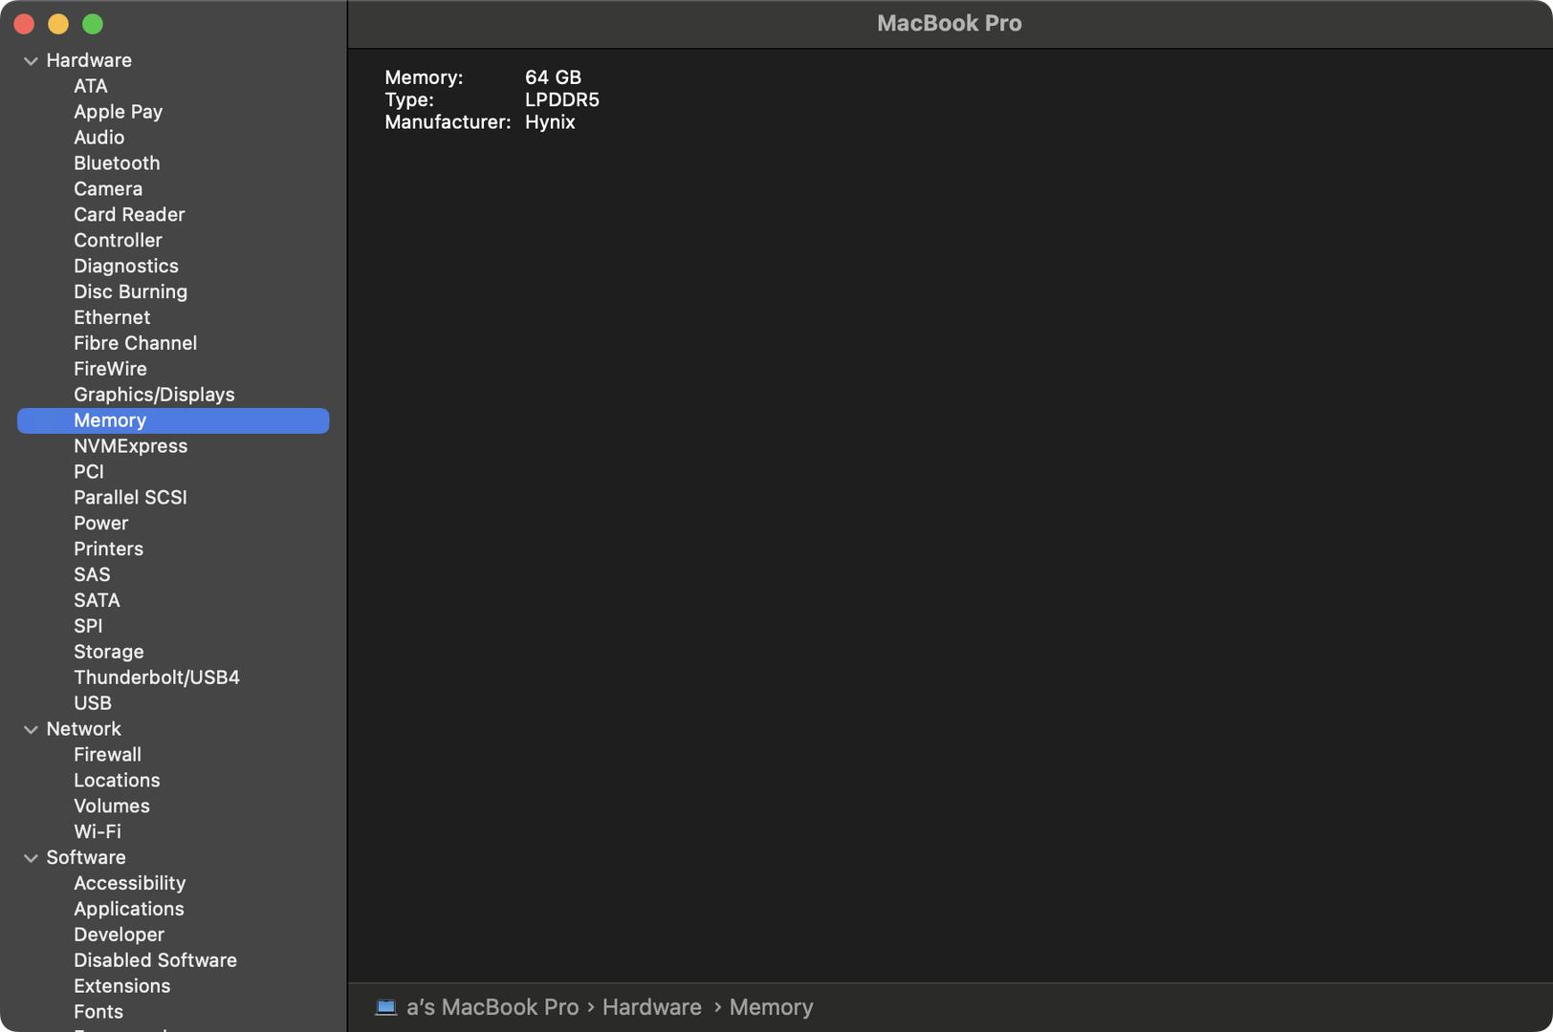Open Parallel SCSI entry
The image size is (1553, 1032).
click(x=131, y=498)
